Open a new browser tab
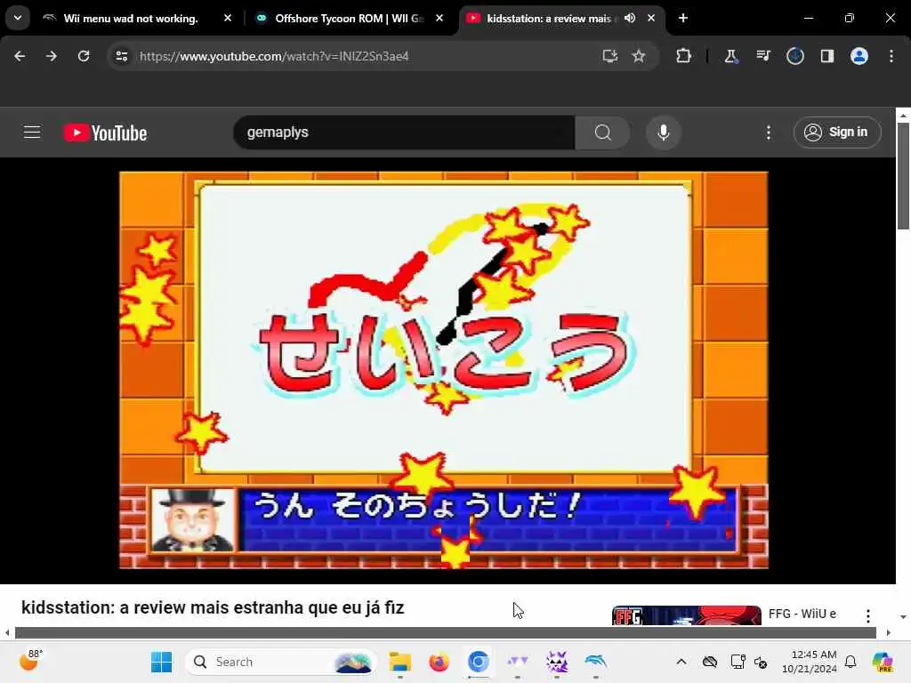Screen dimensions: 911x683 682,18
